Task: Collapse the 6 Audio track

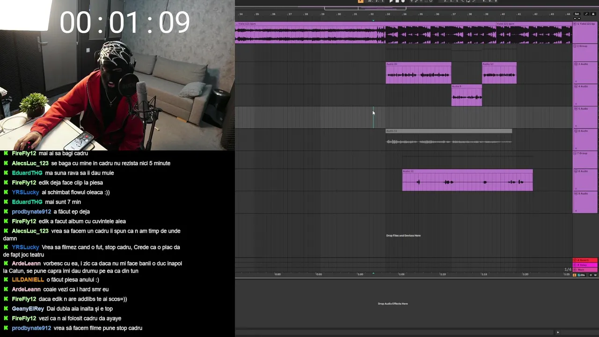Action: (576, 131)
